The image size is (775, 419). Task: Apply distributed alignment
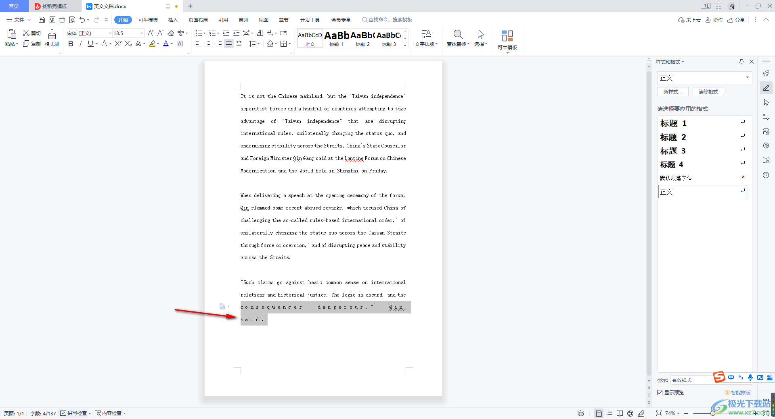coord(239,44)
